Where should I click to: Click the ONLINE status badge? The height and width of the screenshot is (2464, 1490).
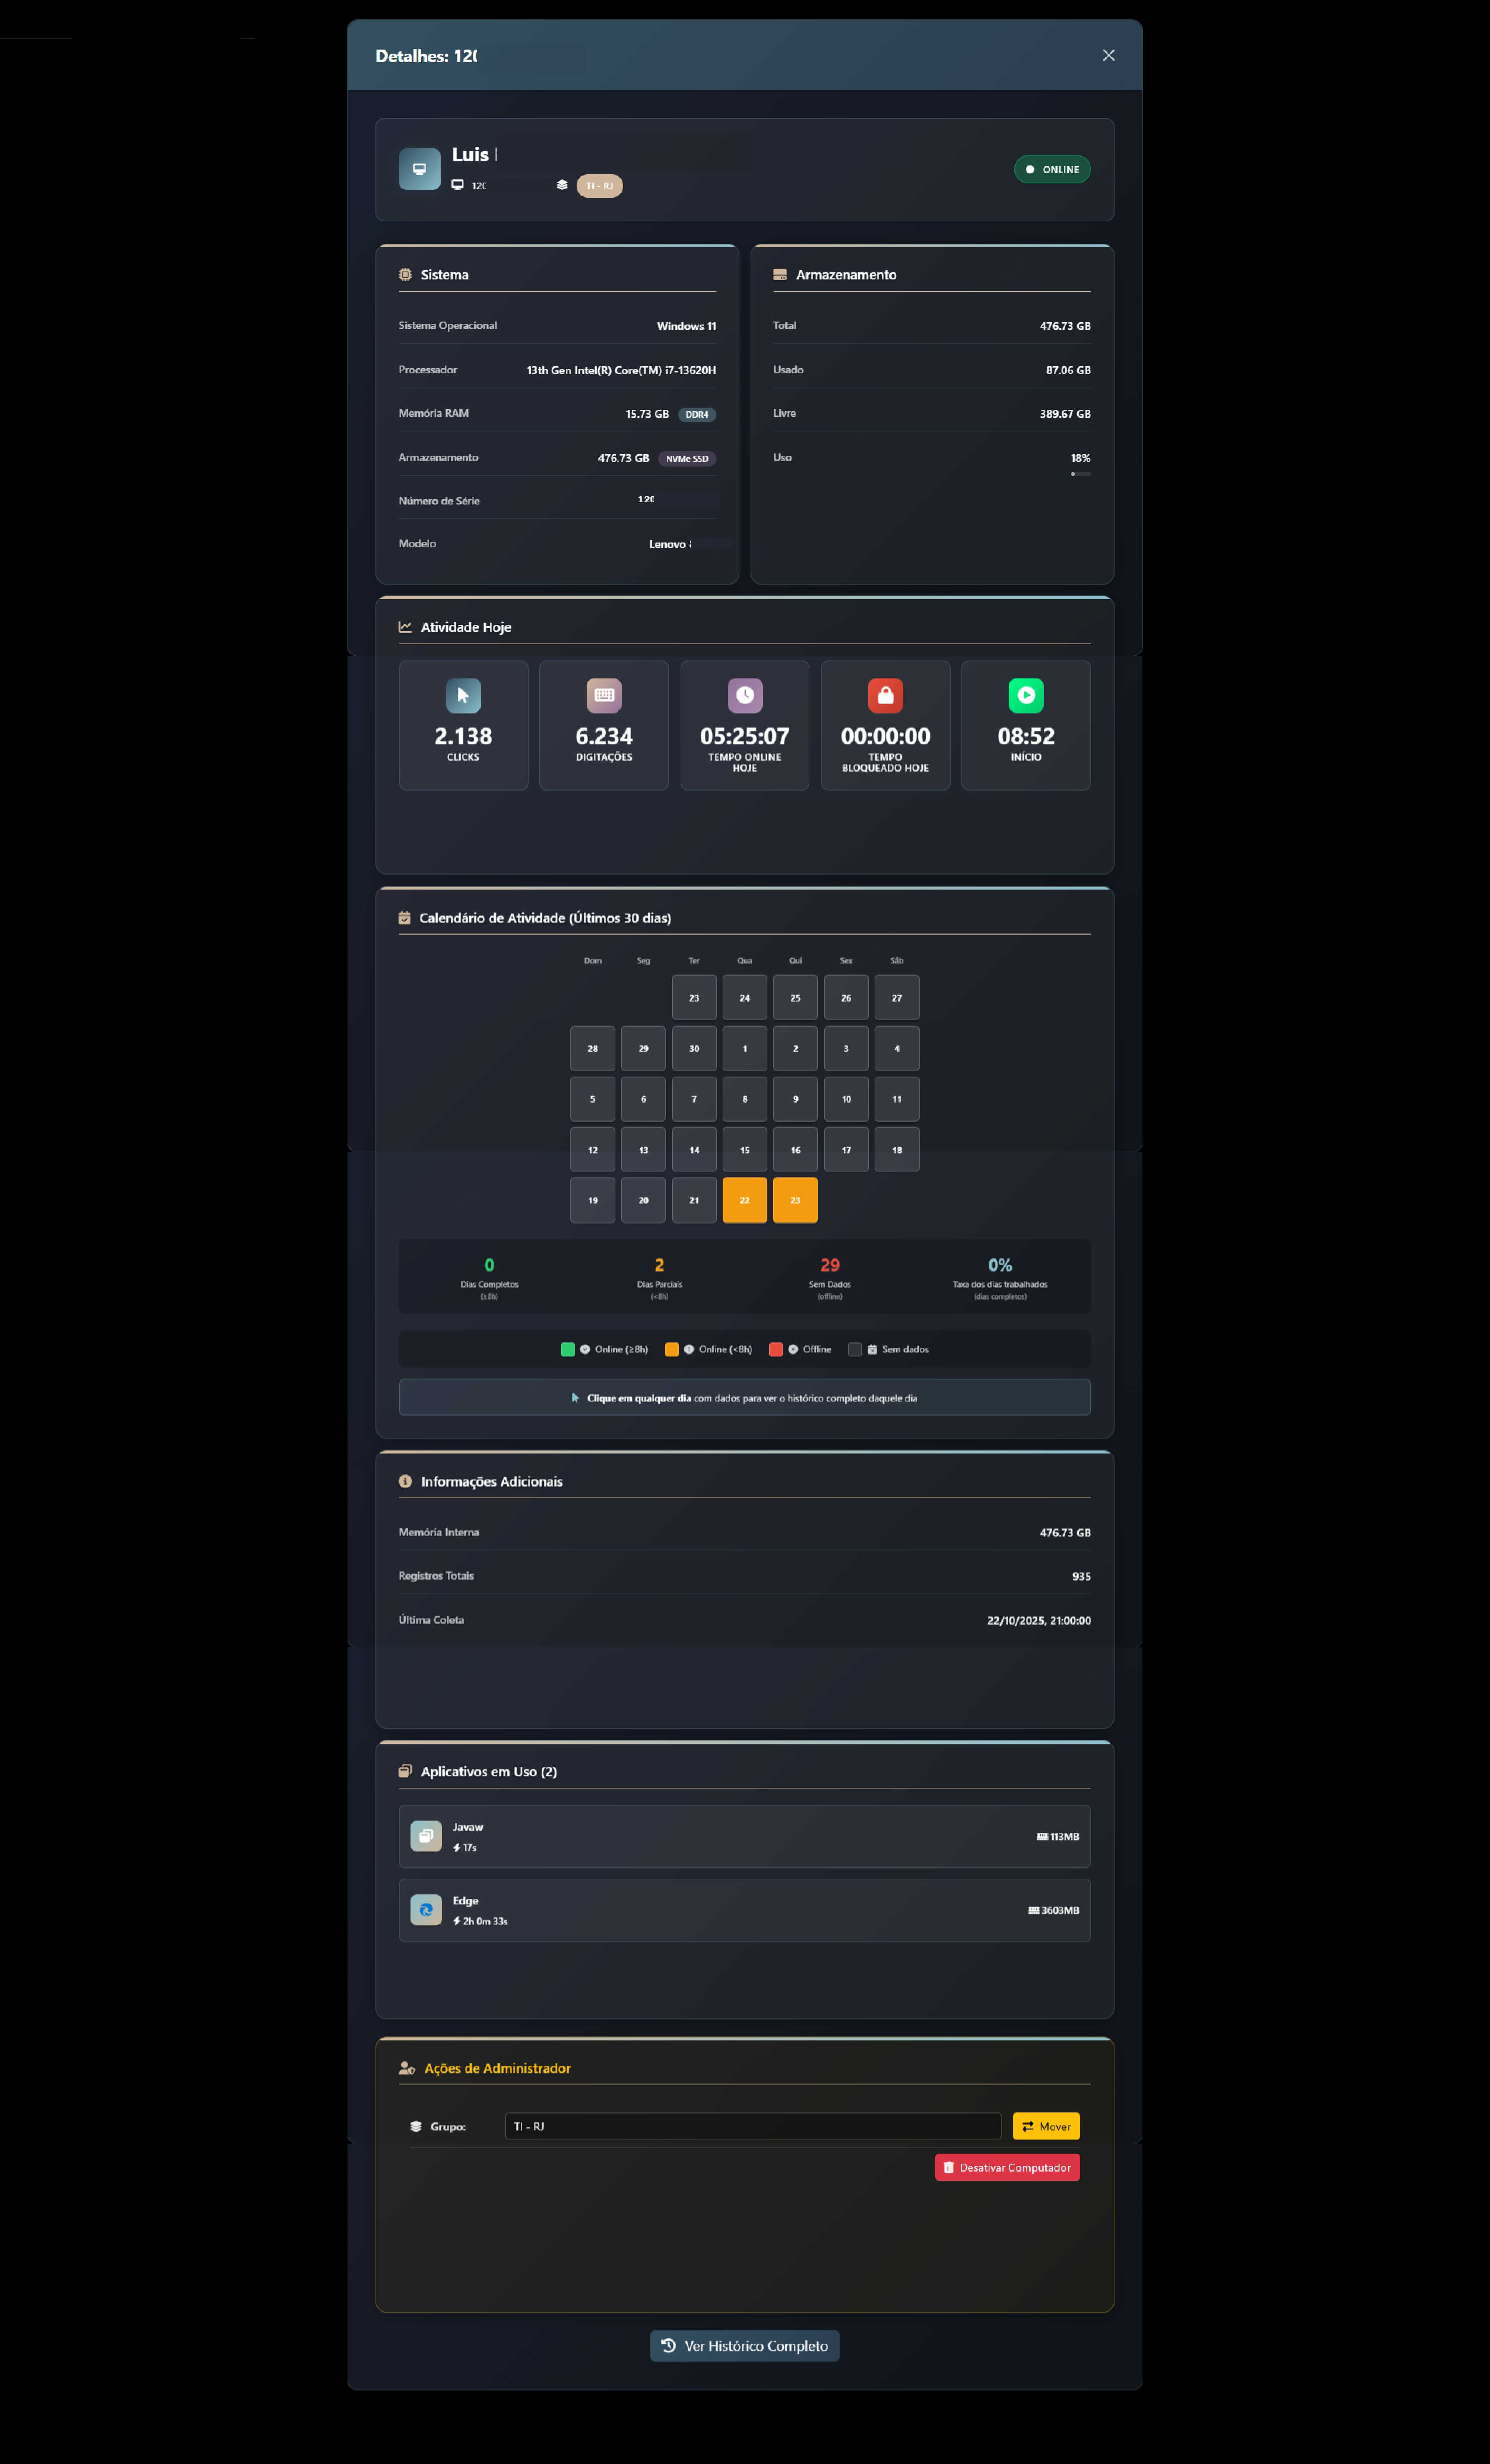pyautogui.click(x=1052, y=169)
